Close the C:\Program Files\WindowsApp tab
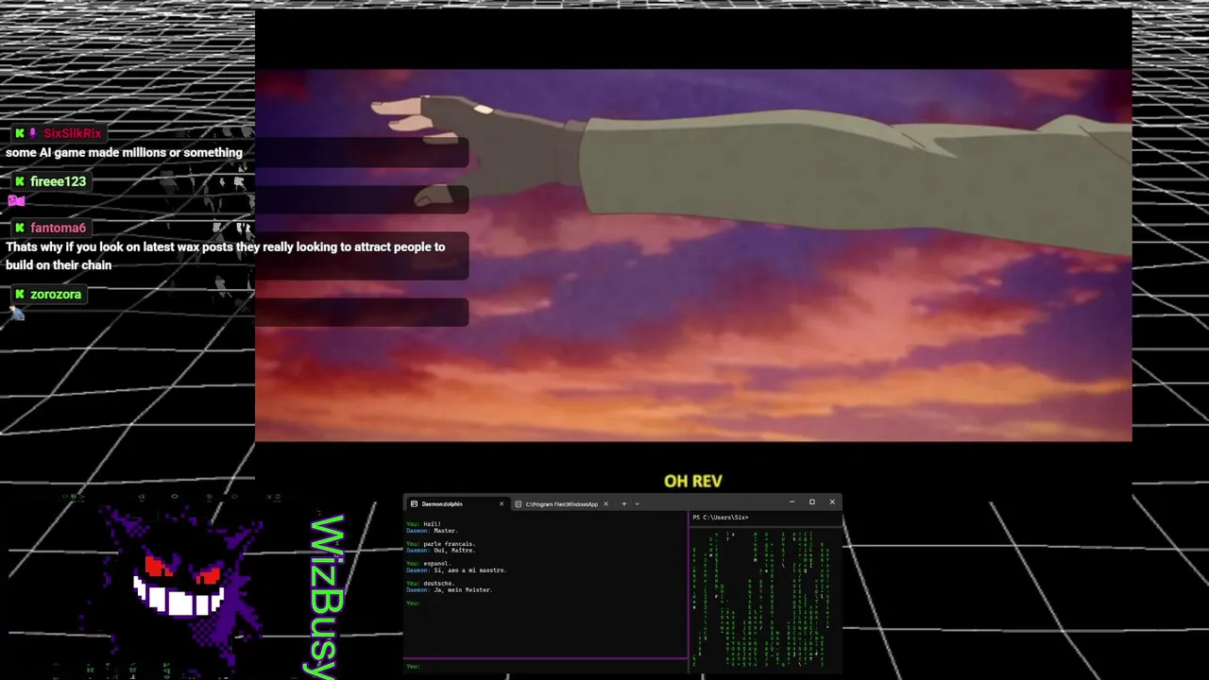 click(x=605, y=503)
